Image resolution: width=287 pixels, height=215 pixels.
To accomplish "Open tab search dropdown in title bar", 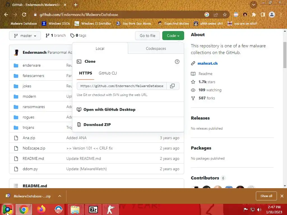I will pos(253,4).
